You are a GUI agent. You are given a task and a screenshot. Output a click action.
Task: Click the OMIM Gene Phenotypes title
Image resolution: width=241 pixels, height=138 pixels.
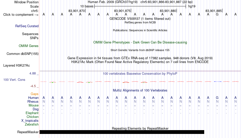pyautogui.click(x=140, y=42)
